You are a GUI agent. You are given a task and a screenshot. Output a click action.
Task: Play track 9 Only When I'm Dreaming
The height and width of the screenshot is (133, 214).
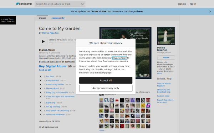40,111
